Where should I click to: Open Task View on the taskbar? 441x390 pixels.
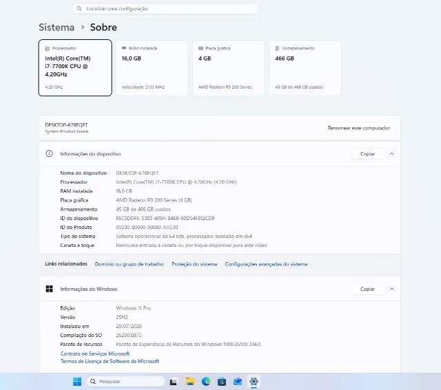173,382
